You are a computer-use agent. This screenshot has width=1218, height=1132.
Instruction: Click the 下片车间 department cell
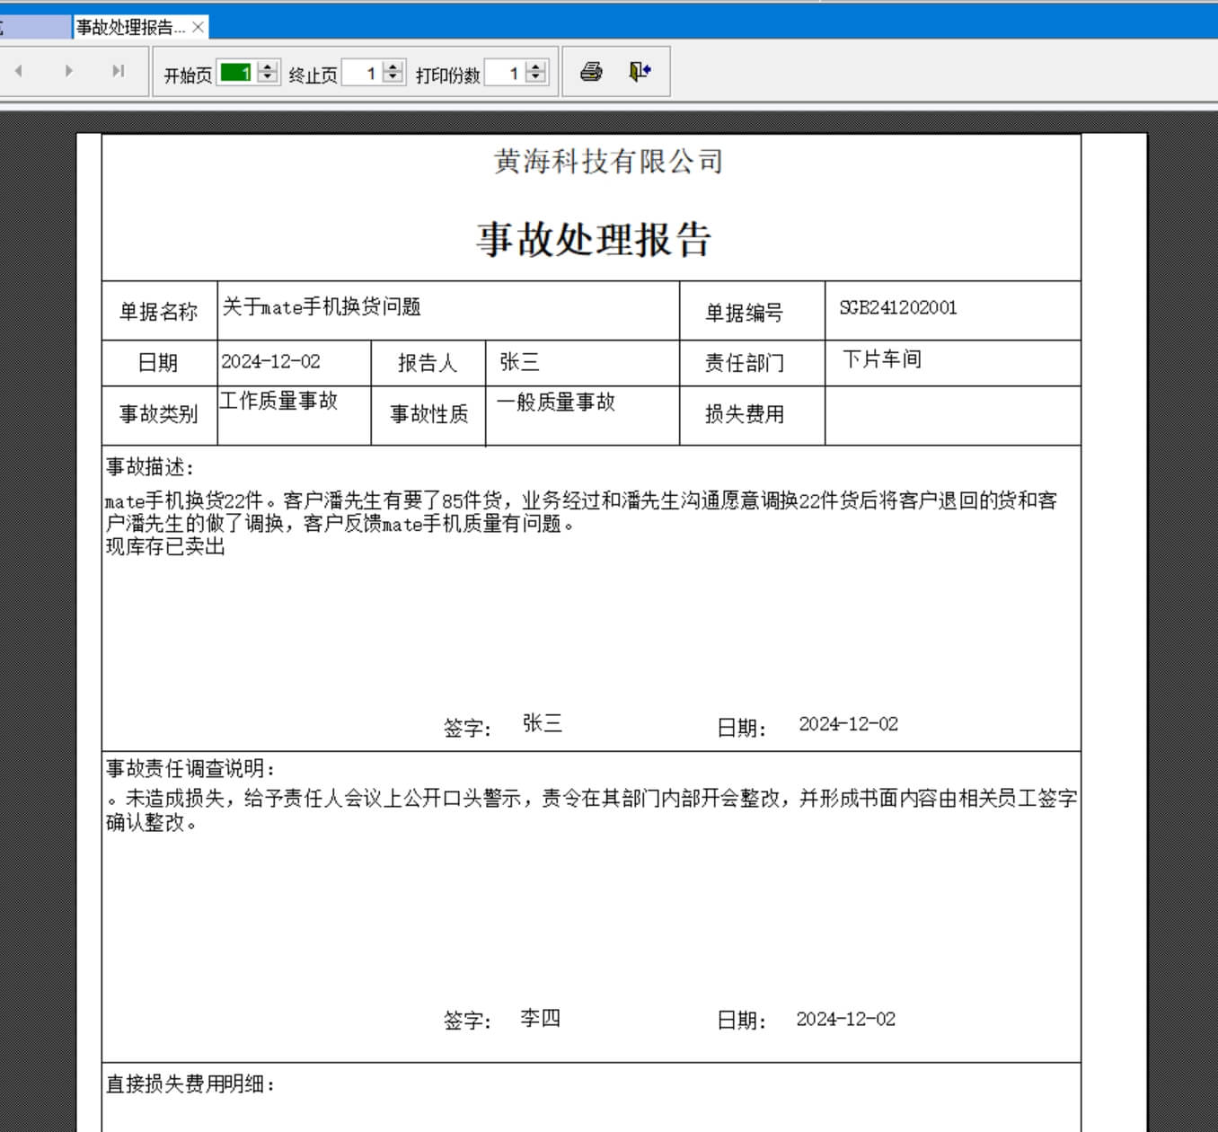pyautogui.click(x=881, y=359)
